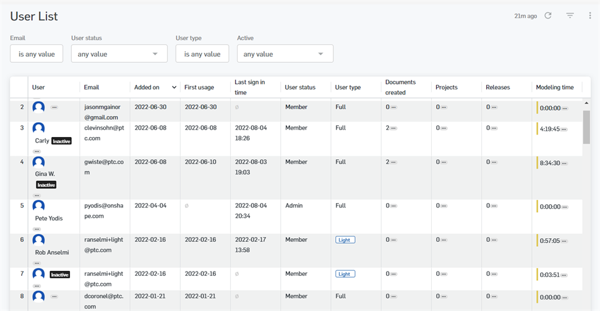
Task: Open the filter toggle icon in header
Action: 570,15
